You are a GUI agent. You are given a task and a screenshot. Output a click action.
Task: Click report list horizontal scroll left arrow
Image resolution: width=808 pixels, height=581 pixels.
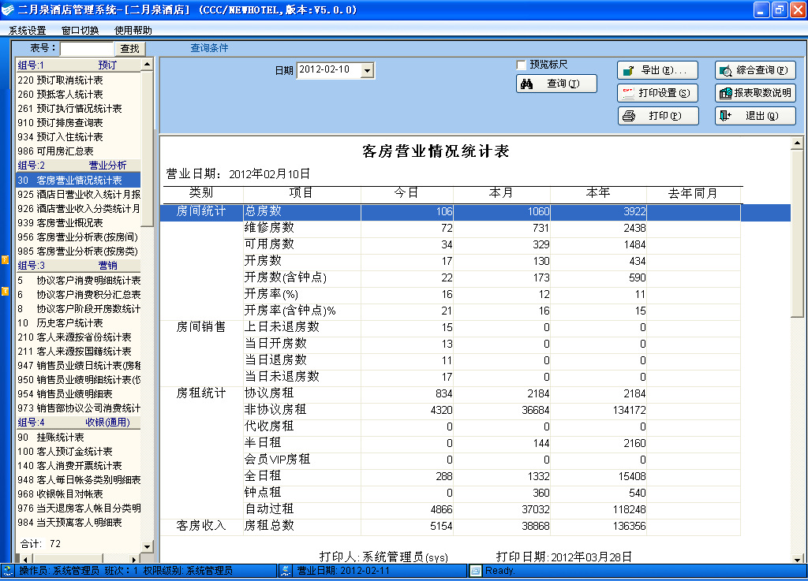click(24, 559)
